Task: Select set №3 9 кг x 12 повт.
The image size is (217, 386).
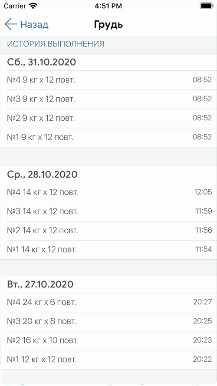Action: (108, 99)
